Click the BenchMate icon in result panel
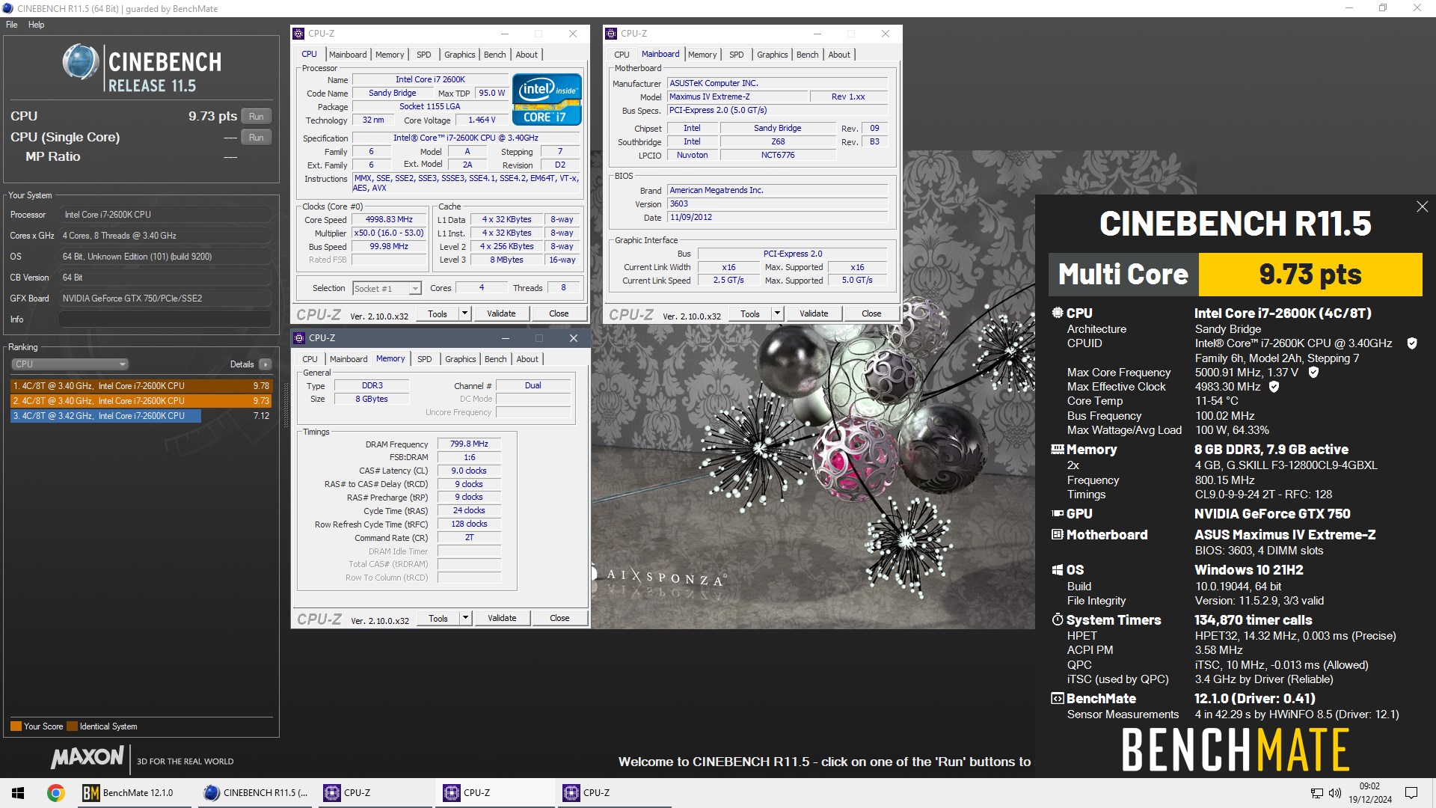This screenshot has width=1436, height=808. coord(1057,698)
